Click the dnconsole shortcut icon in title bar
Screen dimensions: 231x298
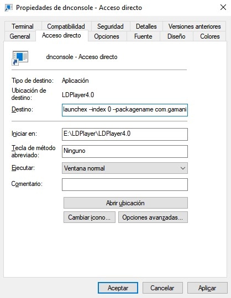(x=8, y=8)
